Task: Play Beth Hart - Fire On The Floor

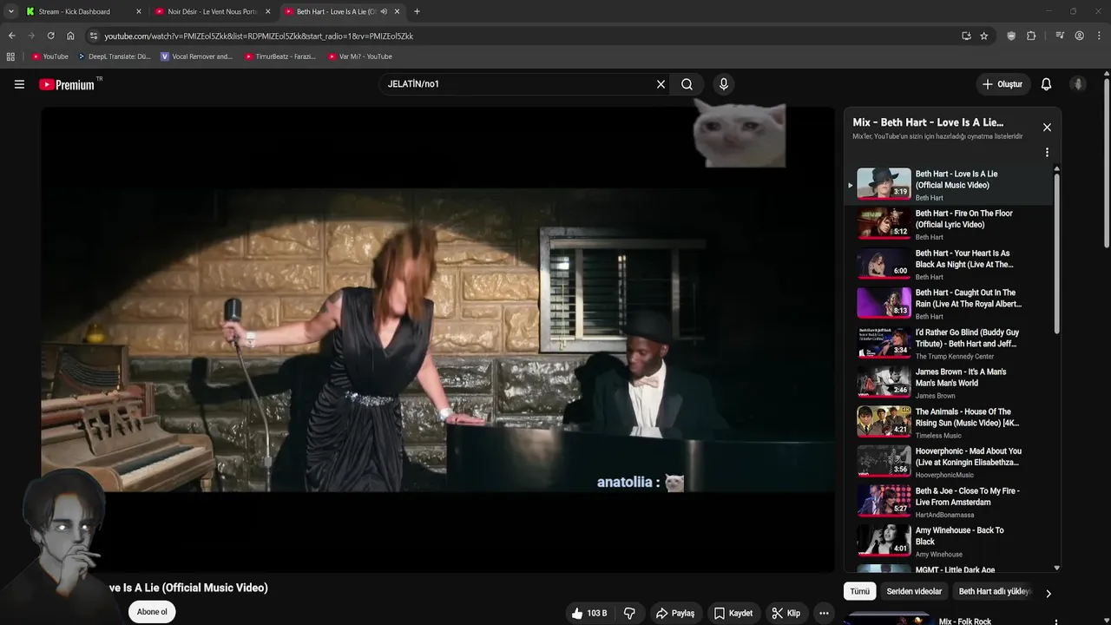Action: pyautogui.click(x=950, y=223)
